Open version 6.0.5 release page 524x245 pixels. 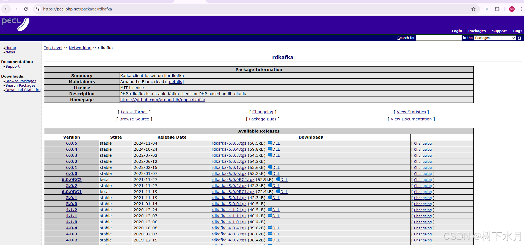pos(71,143)
